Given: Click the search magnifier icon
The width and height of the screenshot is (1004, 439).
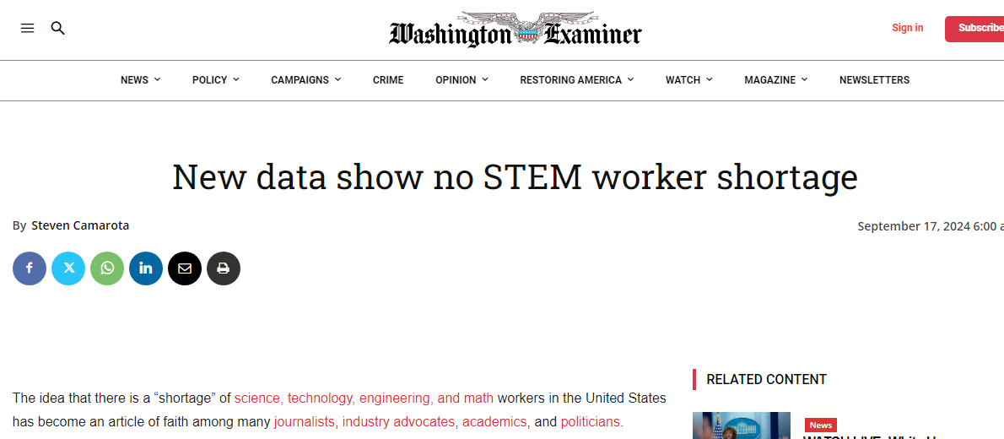Looking at the screenshot, I should click(58, 28).
